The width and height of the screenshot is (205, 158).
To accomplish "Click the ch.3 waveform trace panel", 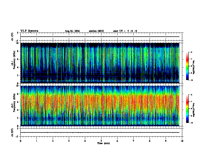I will (x=101, y=132).
